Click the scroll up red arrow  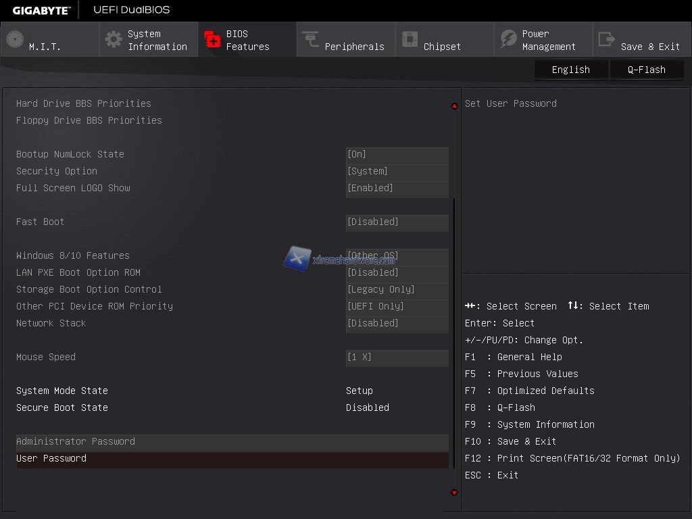tap(454, 106)
